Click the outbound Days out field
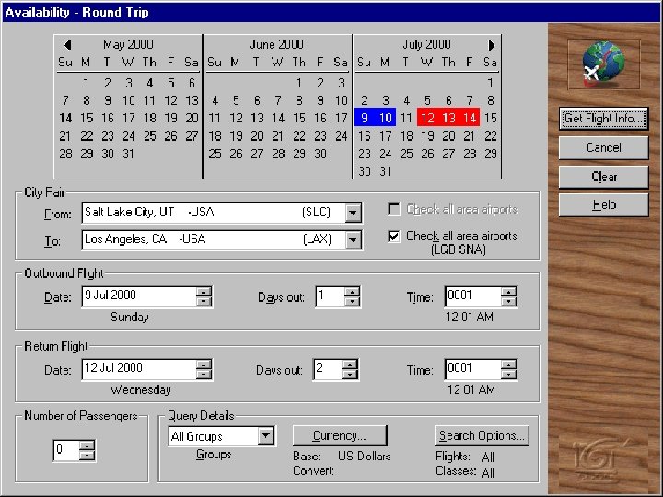Viewport: 663px width, 497px height. click(x=331, y=296)
